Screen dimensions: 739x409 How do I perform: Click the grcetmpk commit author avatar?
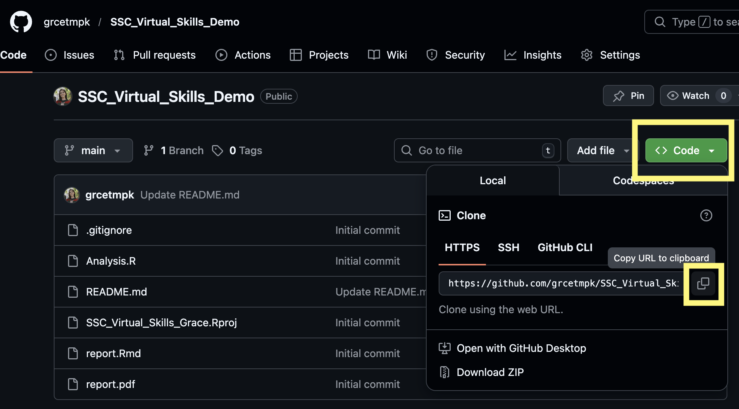point(71,195)
